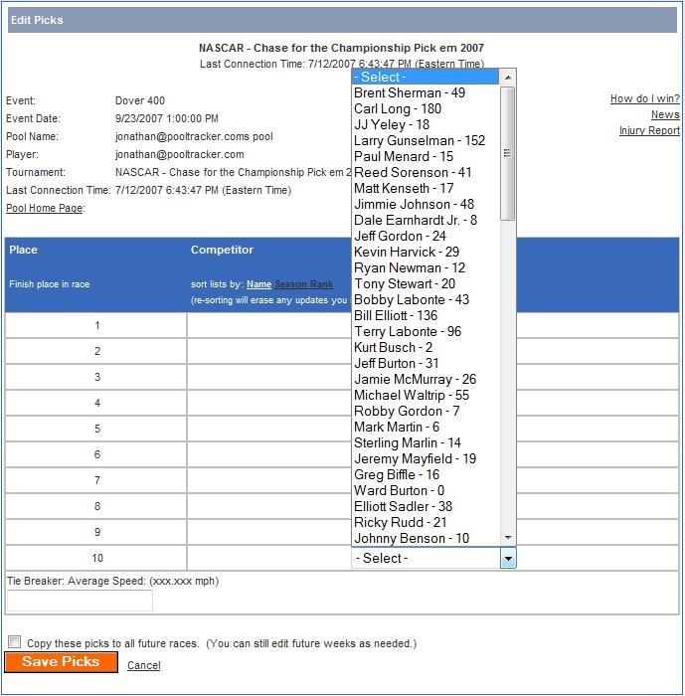Select Brent Sherman - 49 from list
The image size is (685, 696).
point(426,92)
